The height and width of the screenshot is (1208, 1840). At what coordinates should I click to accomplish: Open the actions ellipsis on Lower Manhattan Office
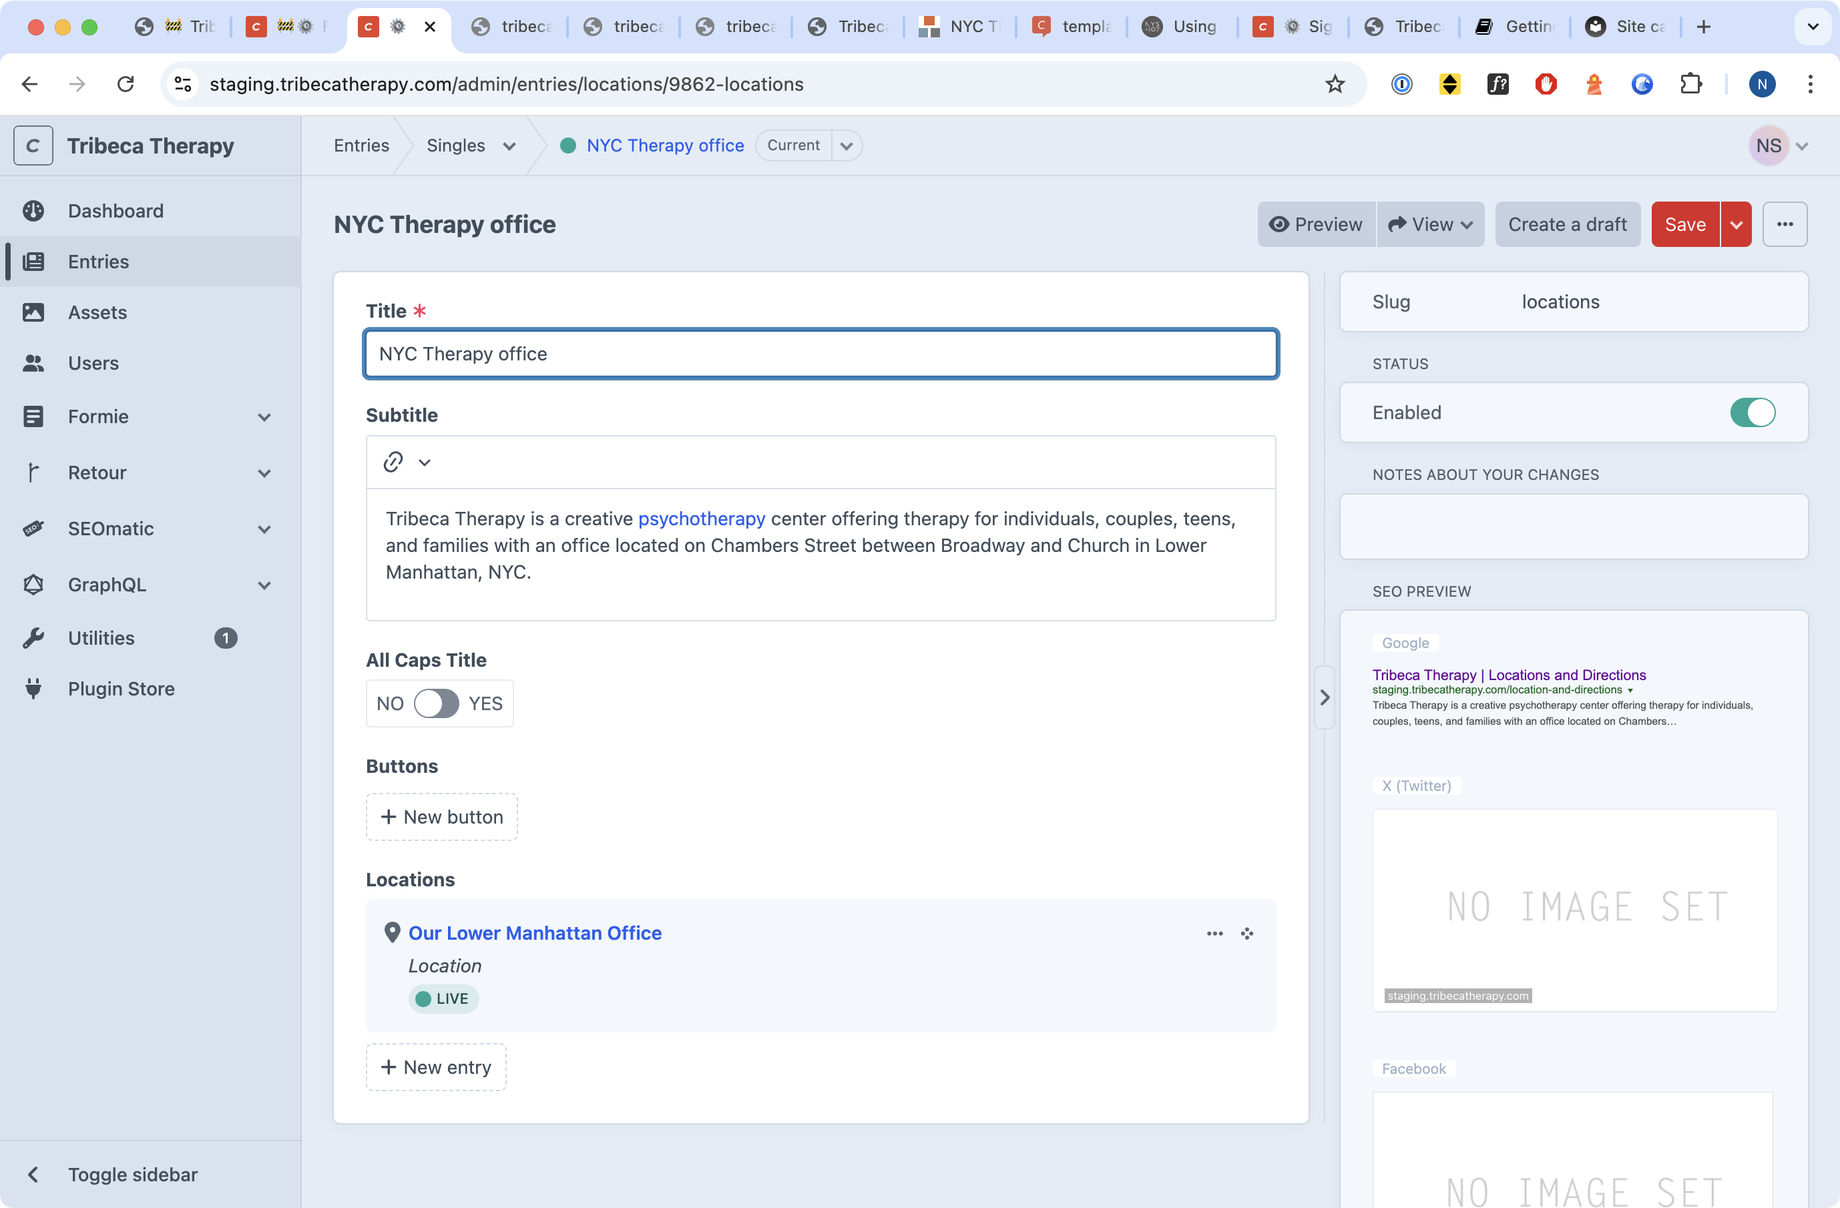point(1214,933)
